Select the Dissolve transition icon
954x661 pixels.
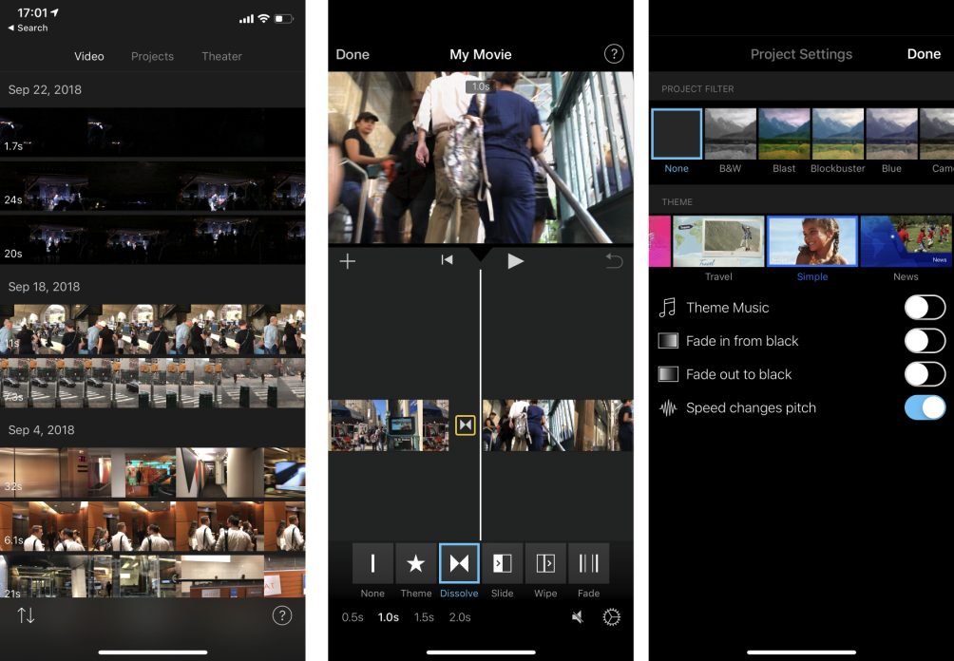pyautogui.click(x=459, y=563)
